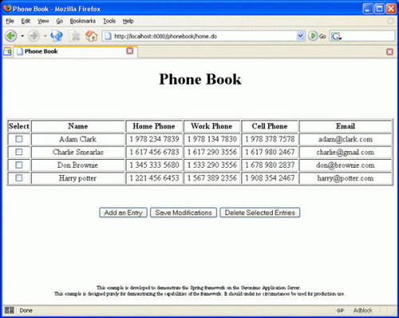
Task: Go to the Home page icon
Action: [91, 36]
